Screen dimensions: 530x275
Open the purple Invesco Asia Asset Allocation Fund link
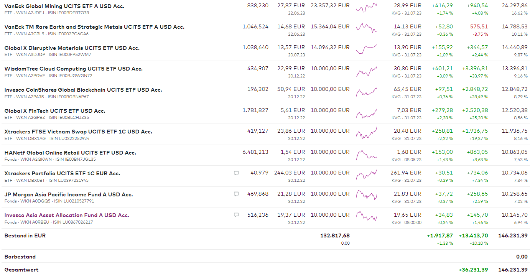(x=67, y=215)
